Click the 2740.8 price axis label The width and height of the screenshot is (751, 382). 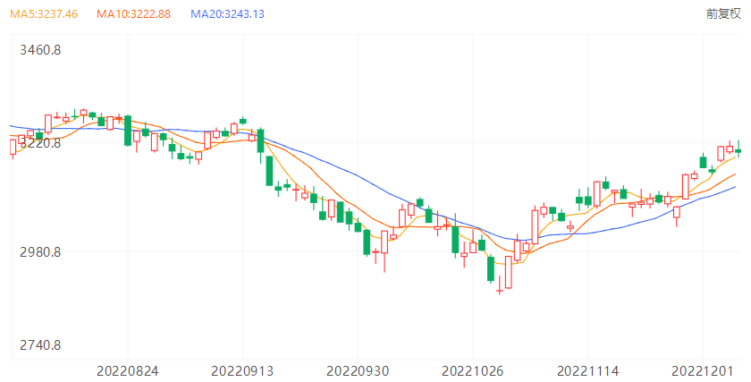click(x=39, y=345)
